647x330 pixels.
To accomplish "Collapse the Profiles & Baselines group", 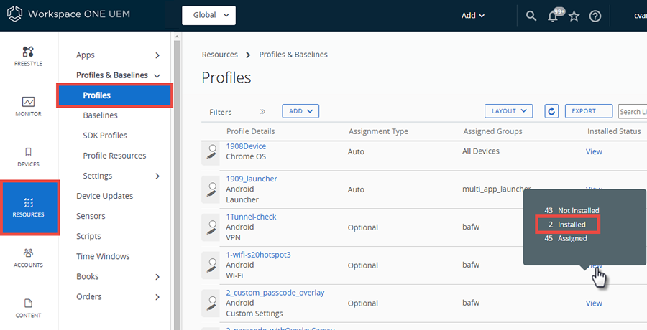I will [157, 76].
